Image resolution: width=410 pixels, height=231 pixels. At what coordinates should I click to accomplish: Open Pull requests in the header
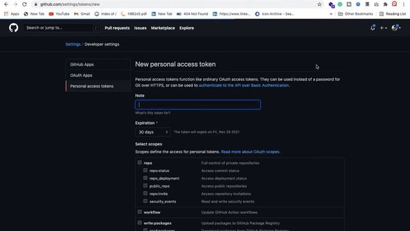[x=117, y=28]
